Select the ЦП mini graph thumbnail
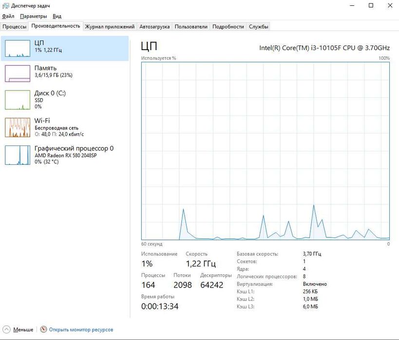 click(18, 48)
